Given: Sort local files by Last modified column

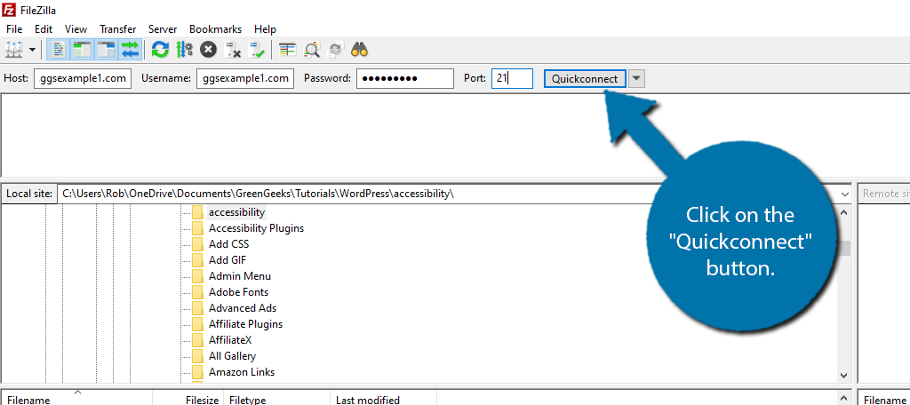Looking at the screenshot, I should point(368,400).
